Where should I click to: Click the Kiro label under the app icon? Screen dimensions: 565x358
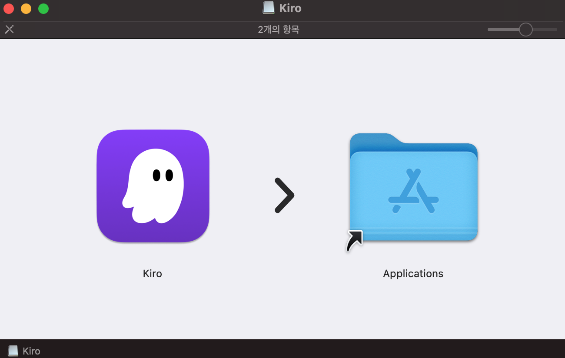(x=153, y=274)
